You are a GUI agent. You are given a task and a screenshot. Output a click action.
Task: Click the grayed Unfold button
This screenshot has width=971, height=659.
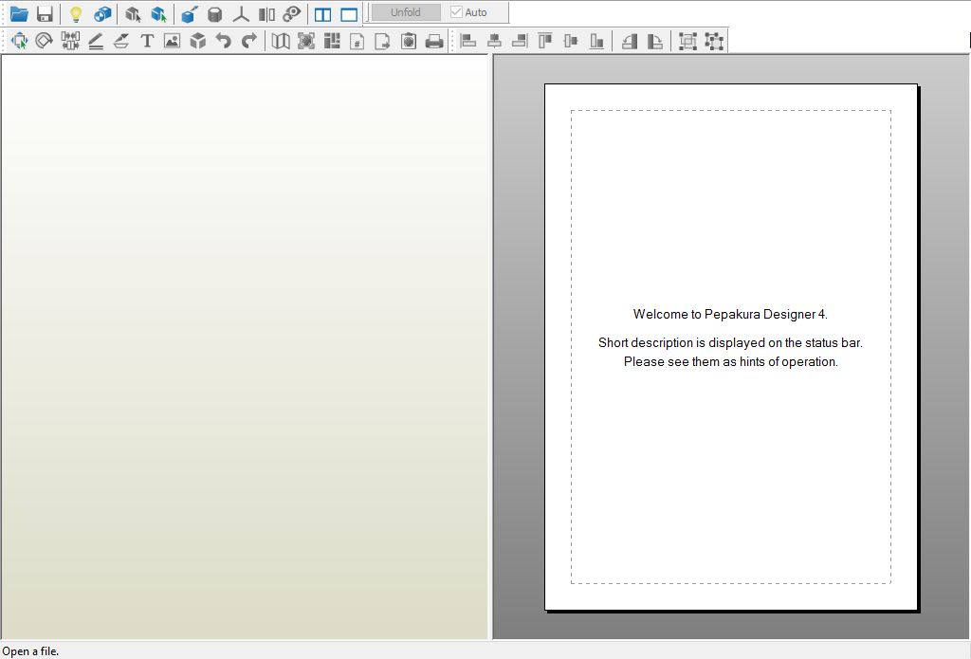[x=406, y=12]
